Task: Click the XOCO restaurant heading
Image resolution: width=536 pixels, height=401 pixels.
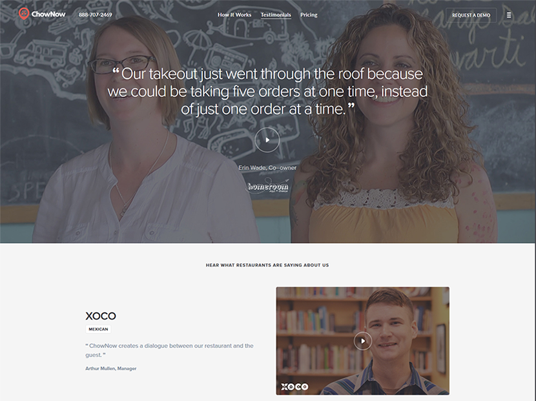Action: pos(101,316)
